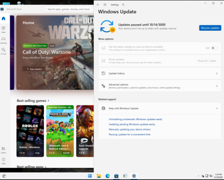Open Minecraft Java & Bedrock Edition card

coord(60,131)
